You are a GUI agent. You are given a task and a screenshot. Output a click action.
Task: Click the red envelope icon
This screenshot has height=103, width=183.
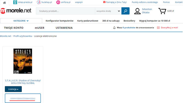[x=158, y=28]
